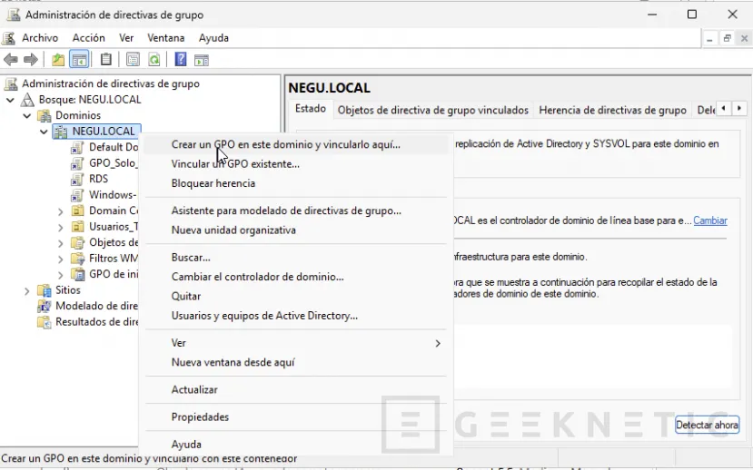
Task: Expand the Filtros WM… folder
Action: [61, 259]
